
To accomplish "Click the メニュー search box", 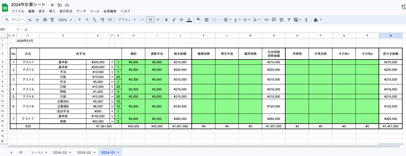I will (14, 20).
